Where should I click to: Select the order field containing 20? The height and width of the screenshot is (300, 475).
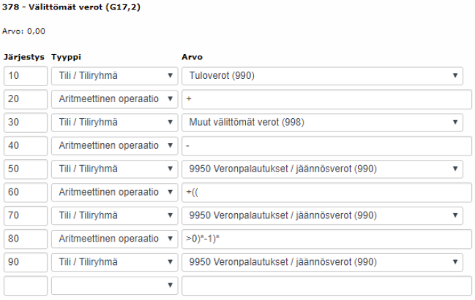click(x=26, y=99)
